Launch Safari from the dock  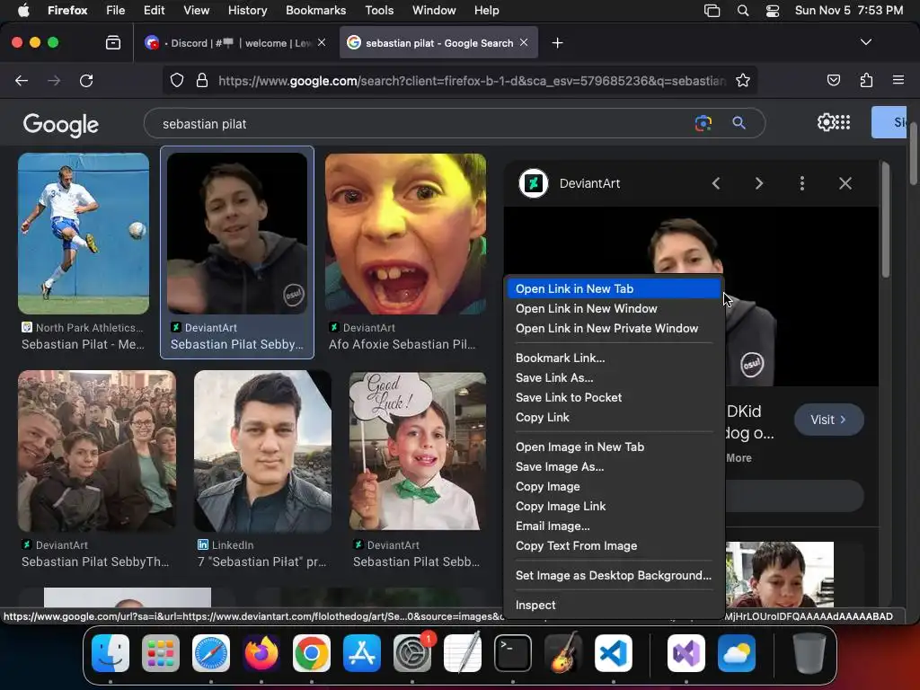210,653
